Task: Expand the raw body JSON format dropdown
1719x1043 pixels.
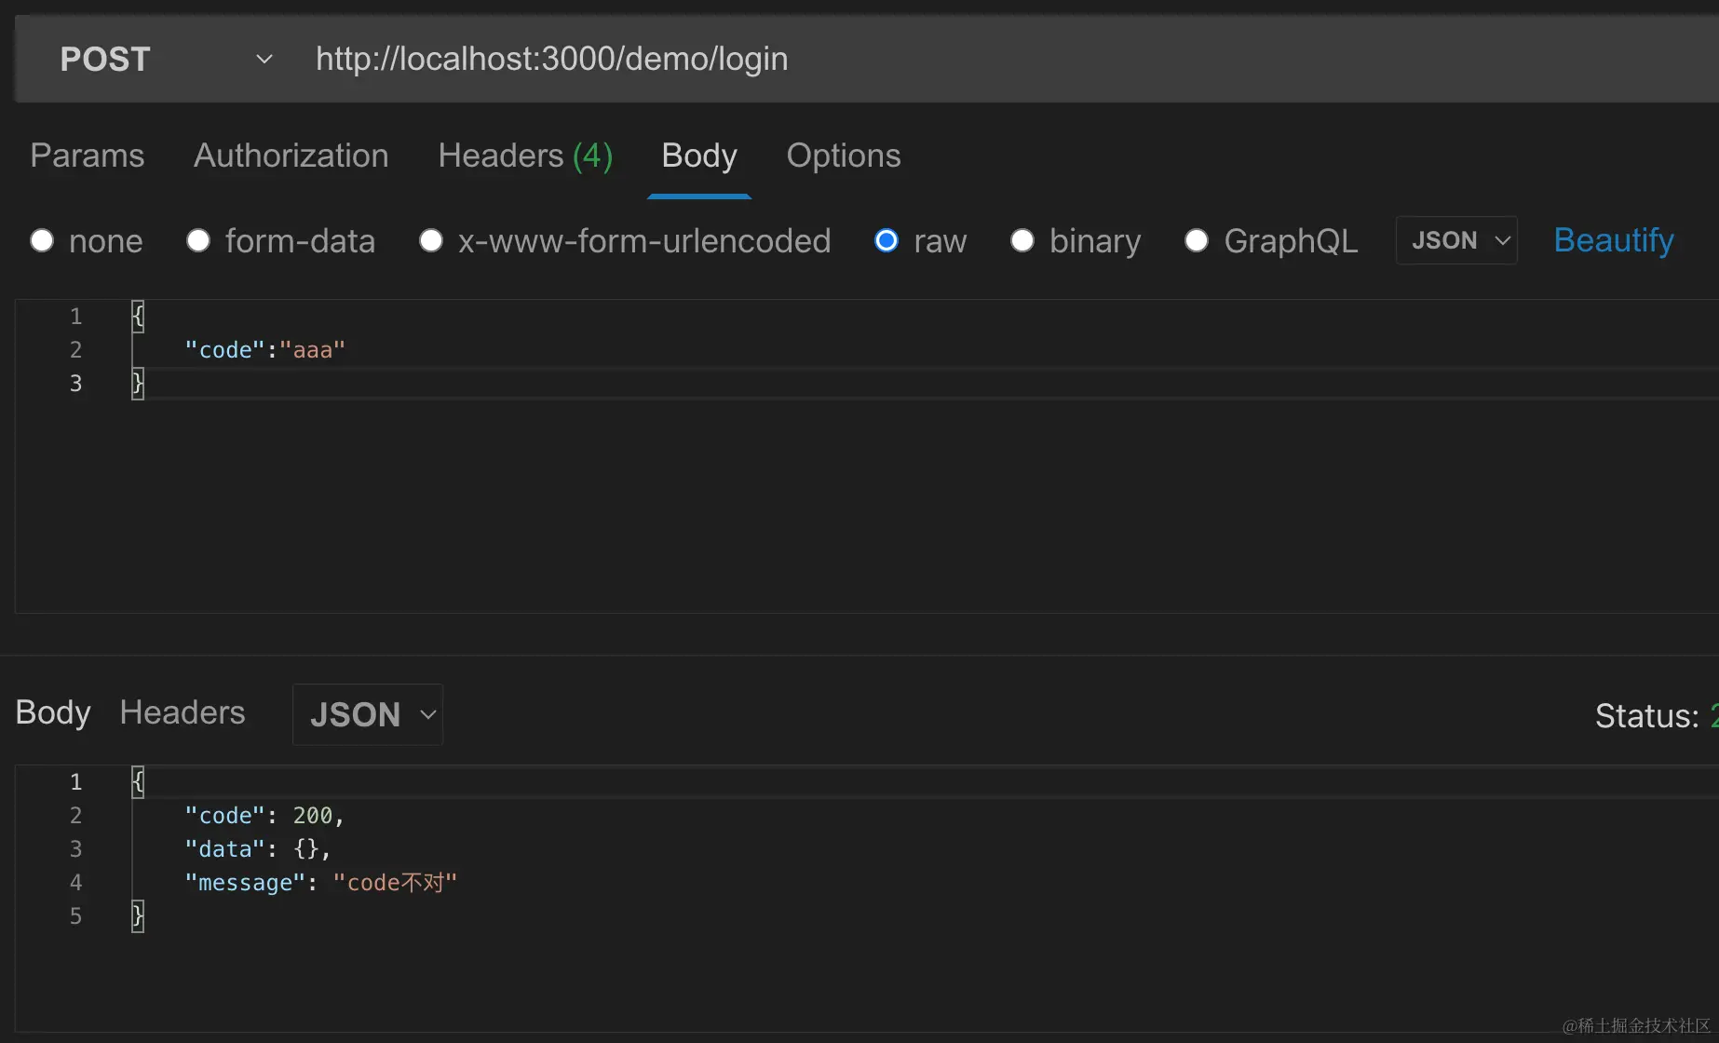Action: point(1456,240)
